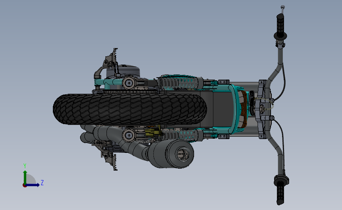342x210 pixels.
Task: Click the red origin ball of the triad
Action: tap(24, 185)
